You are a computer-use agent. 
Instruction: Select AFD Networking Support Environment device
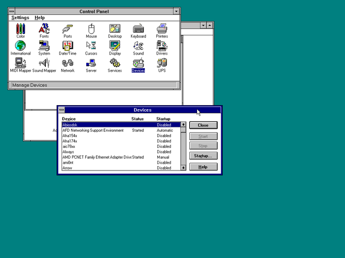coord(93,131)
